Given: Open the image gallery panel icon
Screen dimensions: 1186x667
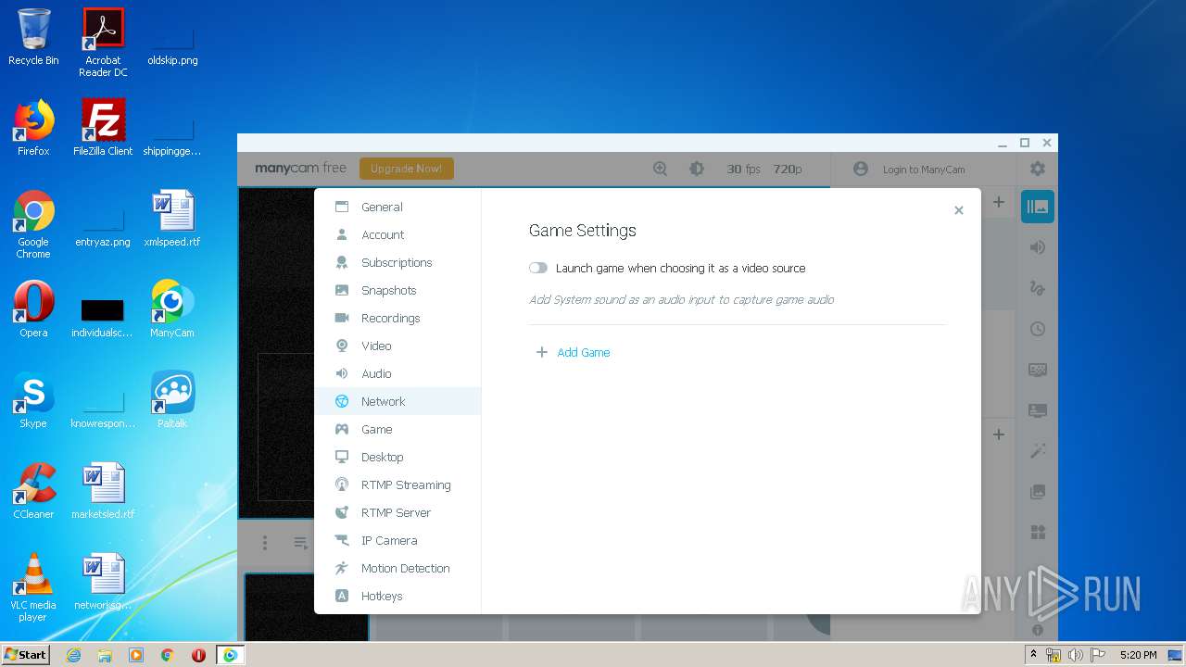Looking at the screenshot, I should pos(1038,492).
